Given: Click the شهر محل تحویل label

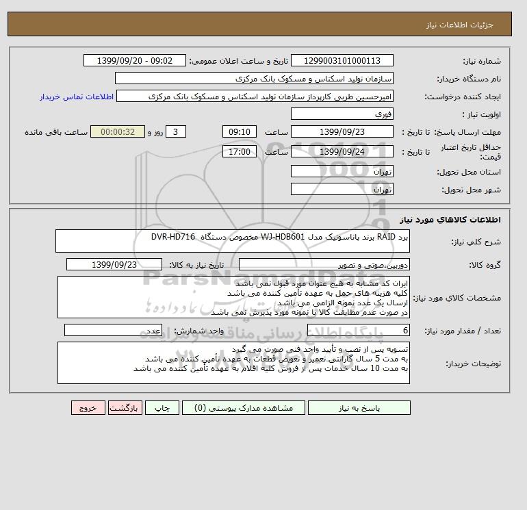Looking at the screenshot, I should [471, 190].
